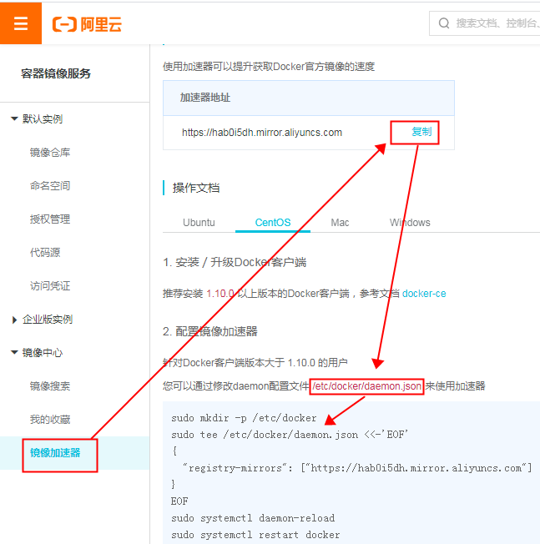Click the sudo tee daemon.json line

pos(290,435)
